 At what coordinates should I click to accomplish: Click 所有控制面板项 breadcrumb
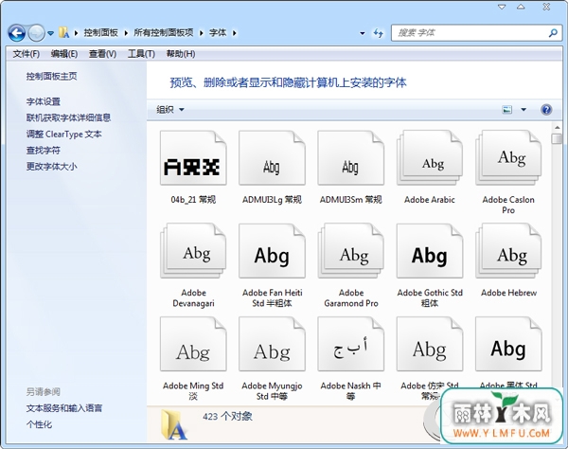pos(164,33)
